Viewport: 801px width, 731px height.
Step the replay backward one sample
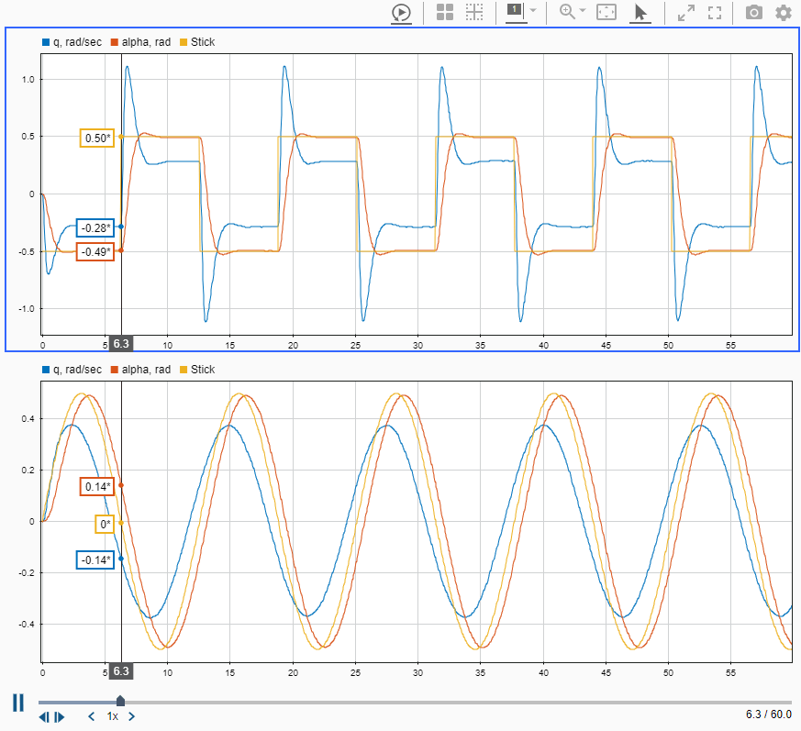[x=44, y=717]
